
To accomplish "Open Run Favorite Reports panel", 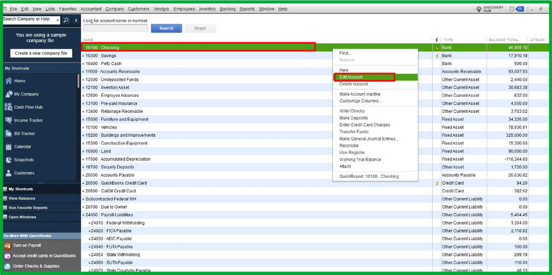I will tap(41, 207).
